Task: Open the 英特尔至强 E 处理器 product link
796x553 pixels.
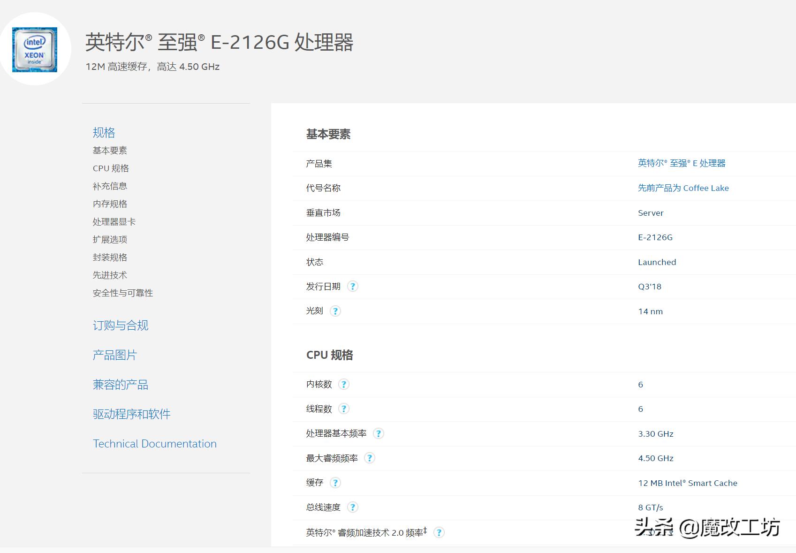Action: click(682, 163)
